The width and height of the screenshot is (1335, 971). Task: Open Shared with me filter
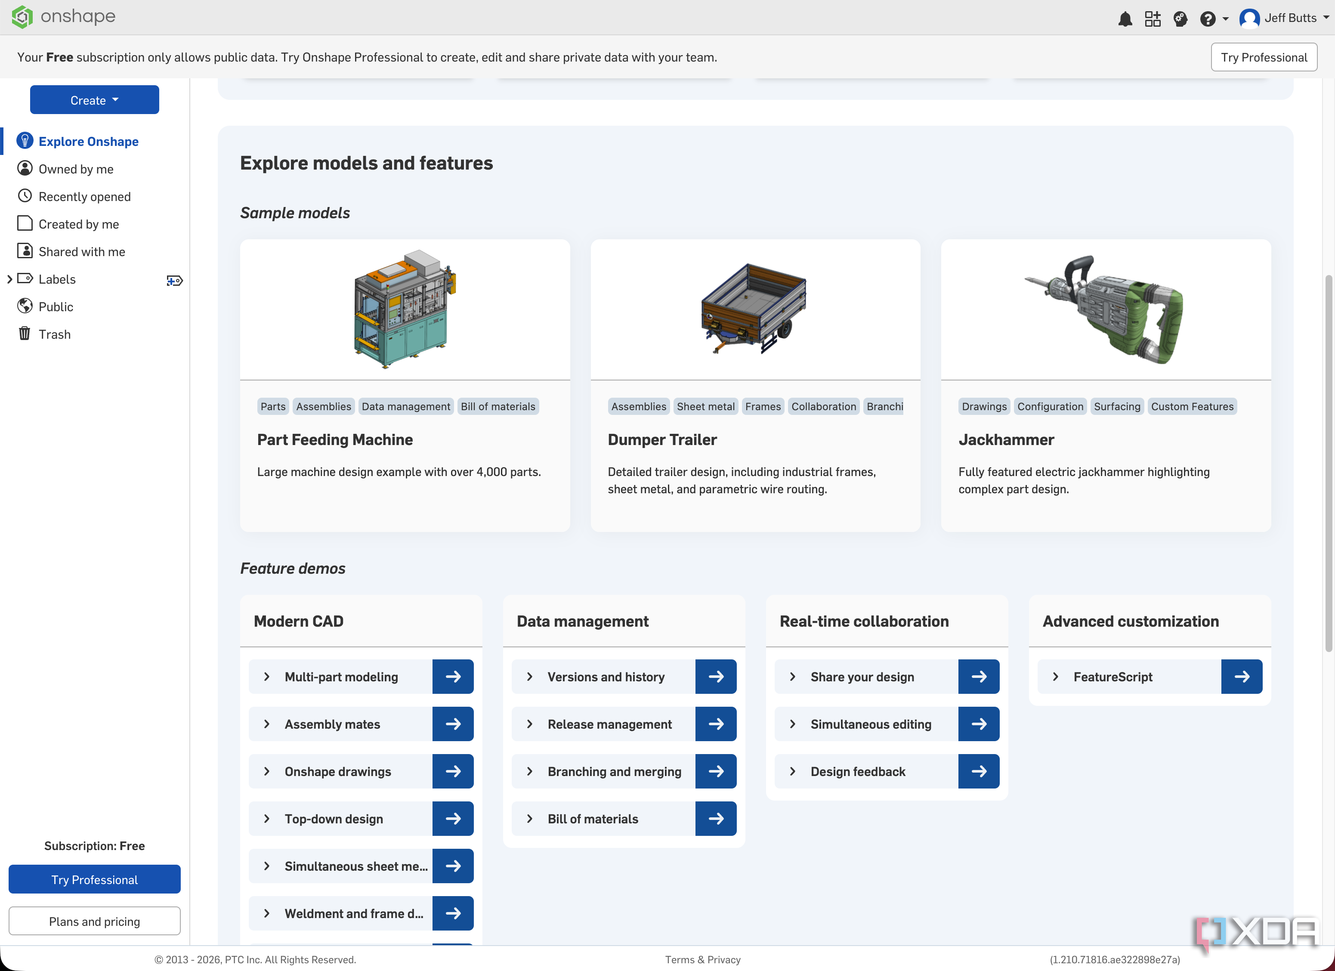[82, 251]
